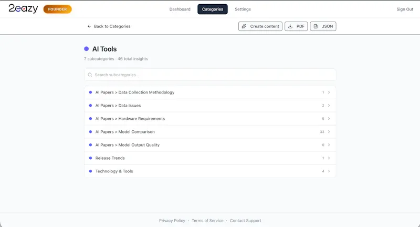Select the Technology & Tools subcategory
Viewport: 420px width, 227px height.
tap(210, 171)
